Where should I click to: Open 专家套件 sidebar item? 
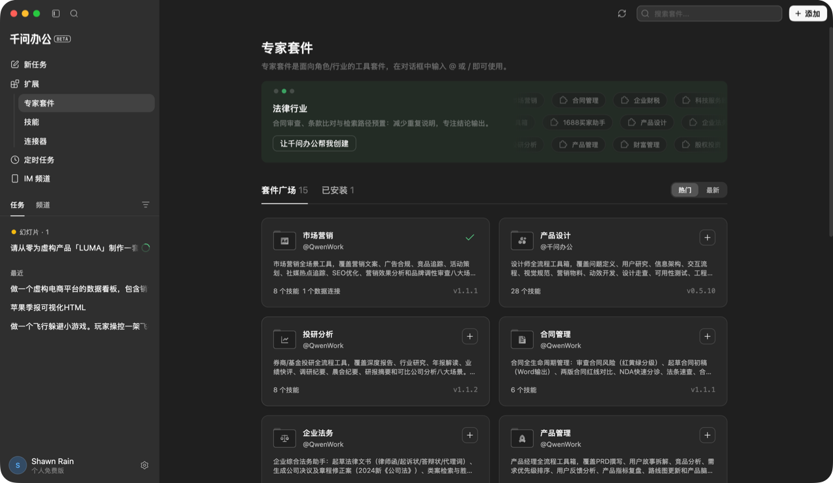point(87,103)
